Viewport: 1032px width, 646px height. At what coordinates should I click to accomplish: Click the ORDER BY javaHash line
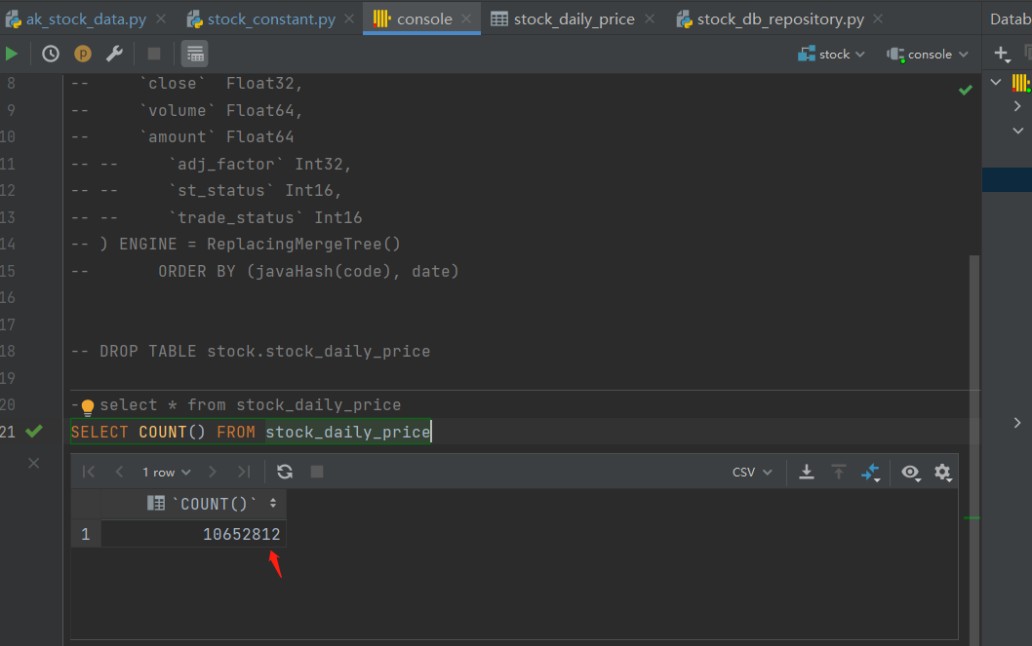(264, 272)
